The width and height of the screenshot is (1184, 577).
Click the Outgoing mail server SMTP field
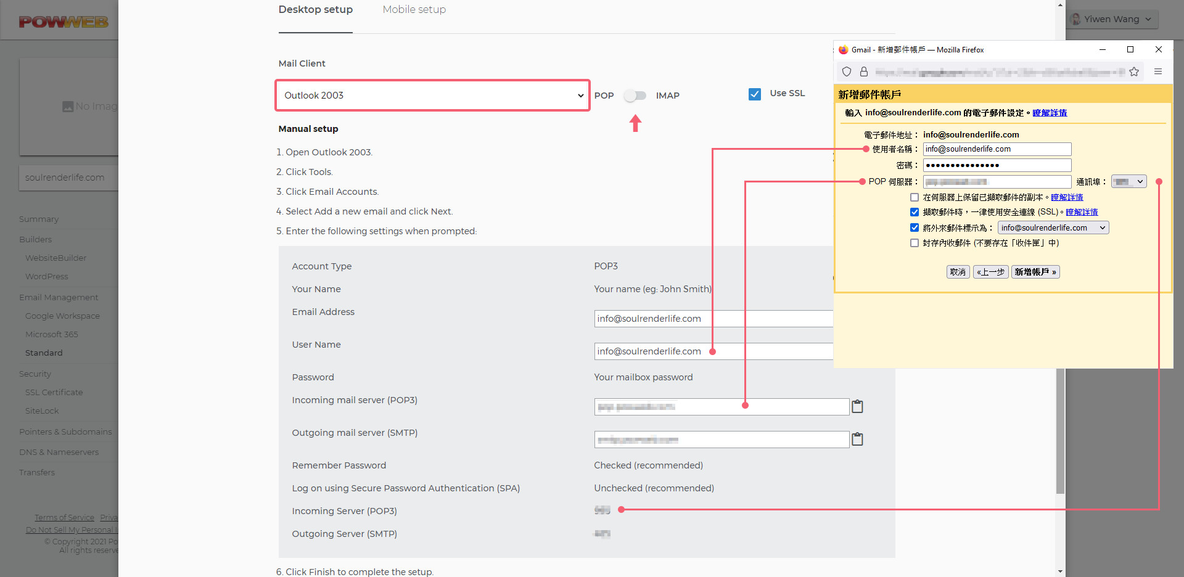click(721, 440)
